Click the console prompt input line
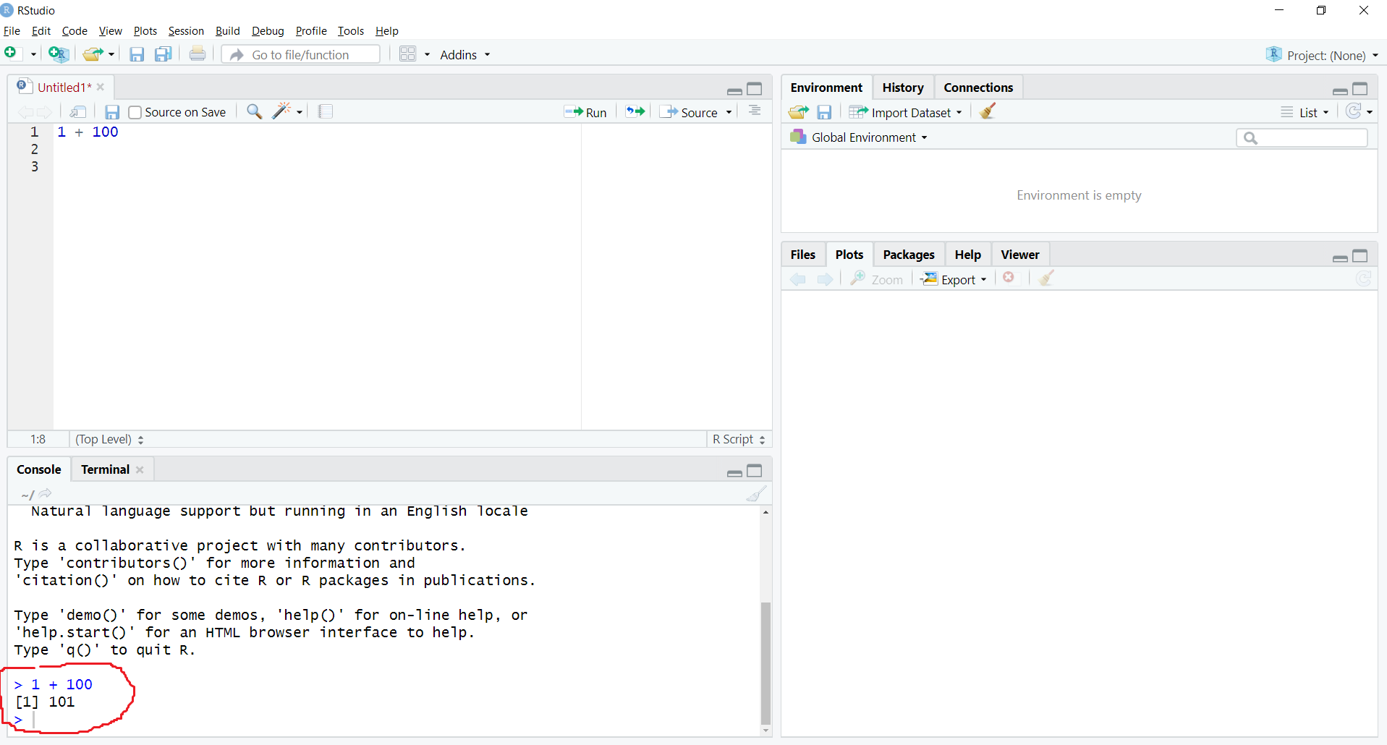1387x745 pixels. [386, 719]
